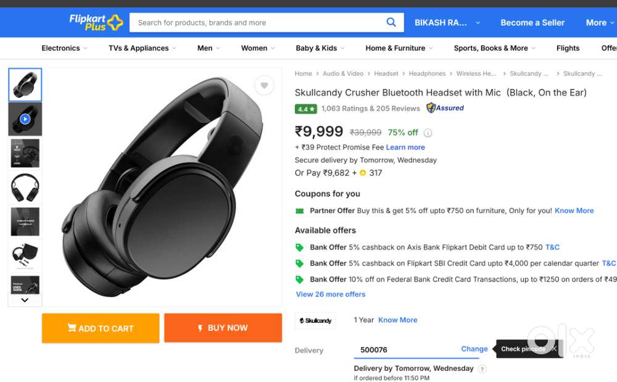The height and width of the screenshot is (382, 617).
Task: Click the Skullcandy brand logo
Action: (x=315, y=320)
